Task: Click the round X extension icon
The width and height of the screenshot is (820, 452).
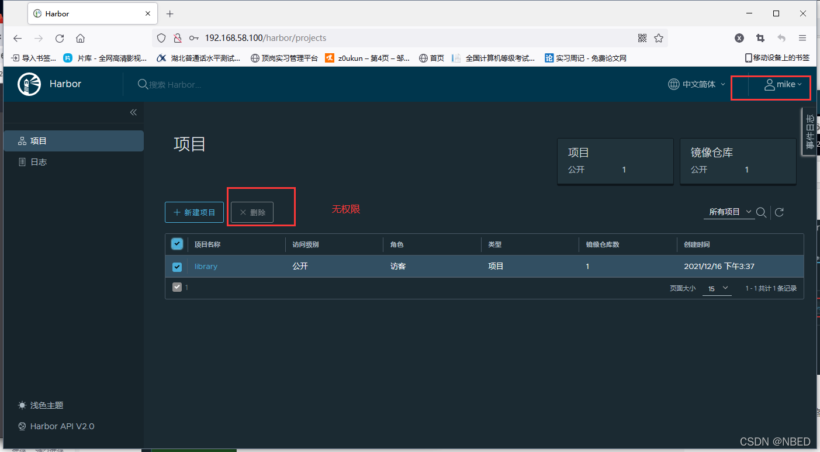Action: [739, 38]
